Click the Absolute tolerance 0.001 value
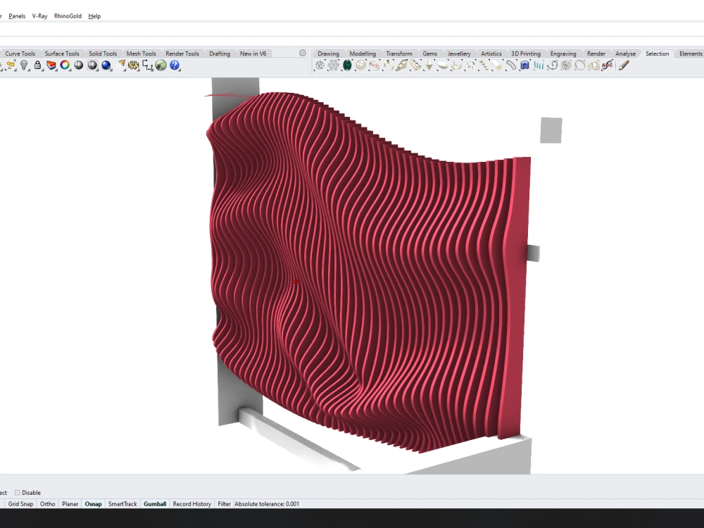The width and height of the screenshot is (704, 528). click(x=268, y=503)
